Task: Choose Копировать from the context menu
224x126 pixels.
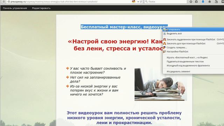Action: (x=194, y=29)
